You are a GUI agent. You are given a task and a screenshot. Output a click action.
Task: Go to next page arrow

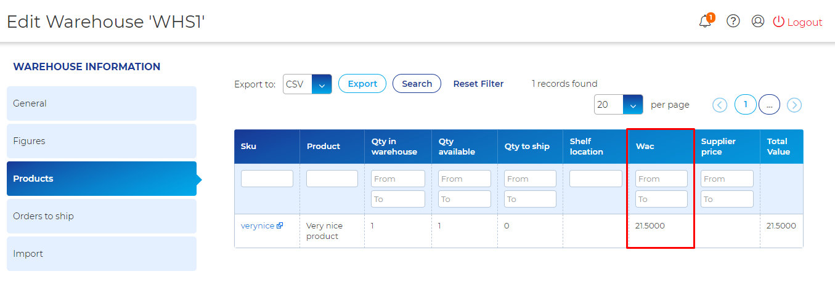click(x=794, y=105)
